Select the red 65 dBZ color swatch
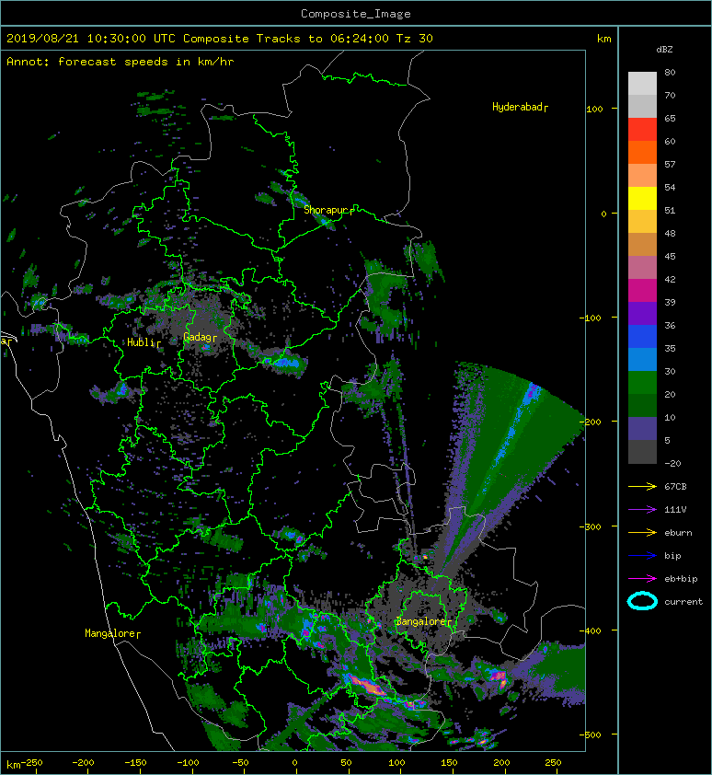Image resolution: width=712 pixels, height=775 pixels. pos(642,130)
